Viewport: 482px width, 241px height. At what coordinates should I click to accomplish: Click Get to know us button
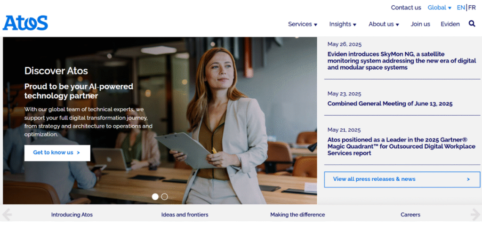tap(57, 153)
